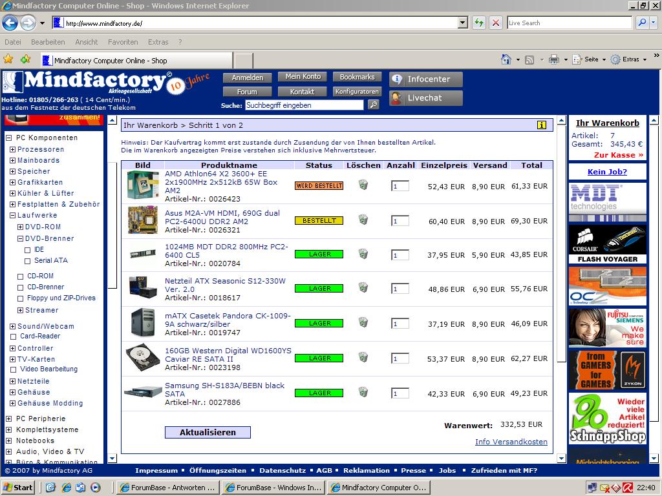662x496 pixels.
Task: Remove mATX Casetek Pandora case via trash icon
Action: coord(363,323)
